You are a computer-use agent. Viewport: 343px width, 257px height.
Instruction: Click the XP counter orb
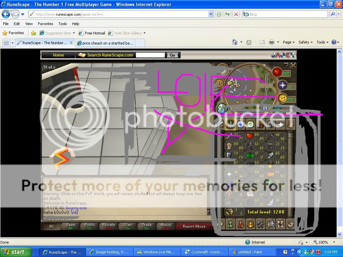(x=219, y=83)
